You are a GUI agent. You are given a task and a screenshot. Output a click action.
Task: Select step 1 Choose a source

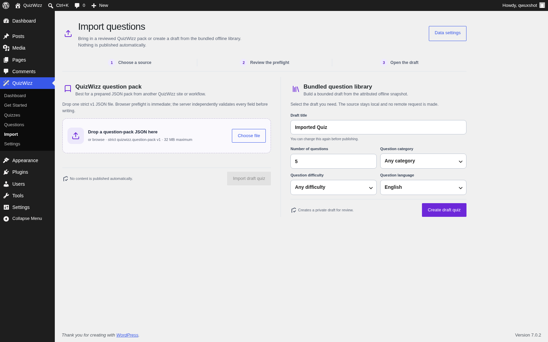coord(130,63)
